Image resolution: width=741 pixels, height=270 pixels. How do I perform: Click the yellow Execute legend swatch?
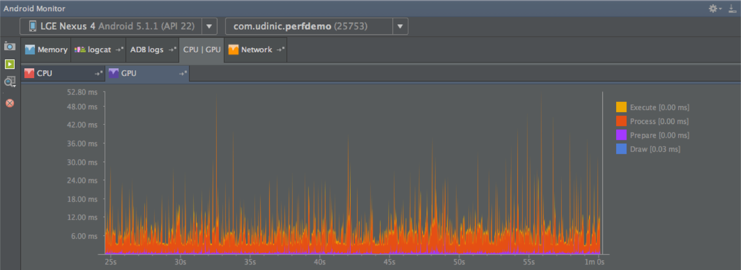[621, 108]
